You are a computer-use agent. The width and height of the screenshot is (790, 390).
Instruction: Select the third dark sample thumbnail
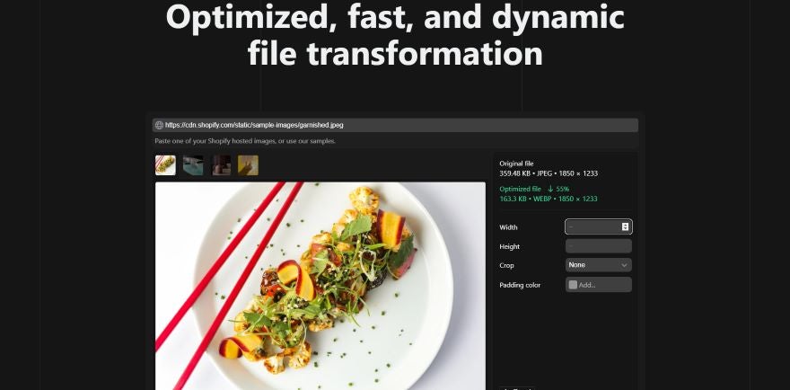point(221,165)
